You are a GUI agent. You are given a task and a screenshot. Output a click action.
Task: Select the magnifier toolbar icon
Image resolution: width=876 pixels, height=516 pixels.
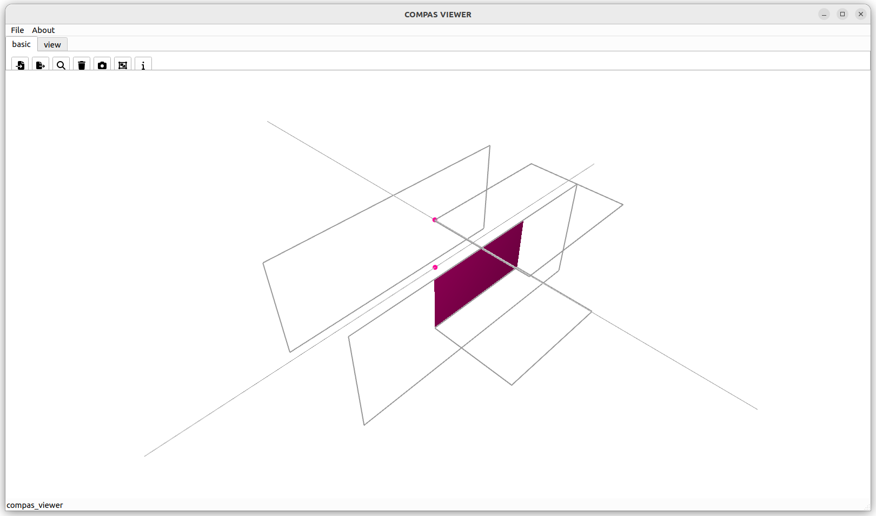[61, 65]
